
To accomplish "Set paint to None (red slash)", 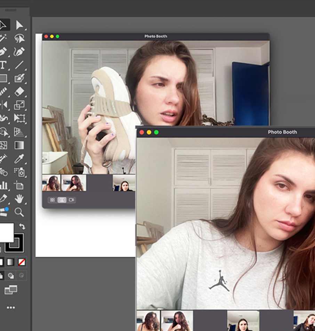I will click(x=22, y=262).
